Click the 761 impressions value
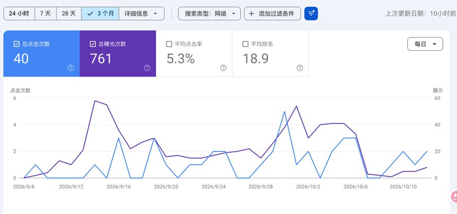The height and width of the screenshot is (214, 457). pyautogui.click(x=101, y=58)
